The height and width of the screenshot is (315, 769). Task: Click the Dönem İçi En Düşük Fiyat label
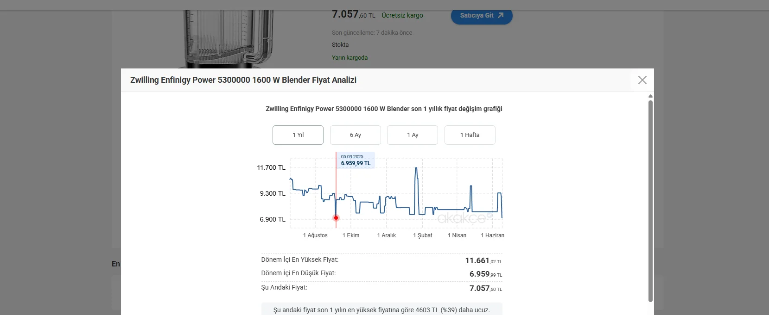pyautogui.click(x=299, y=273)
